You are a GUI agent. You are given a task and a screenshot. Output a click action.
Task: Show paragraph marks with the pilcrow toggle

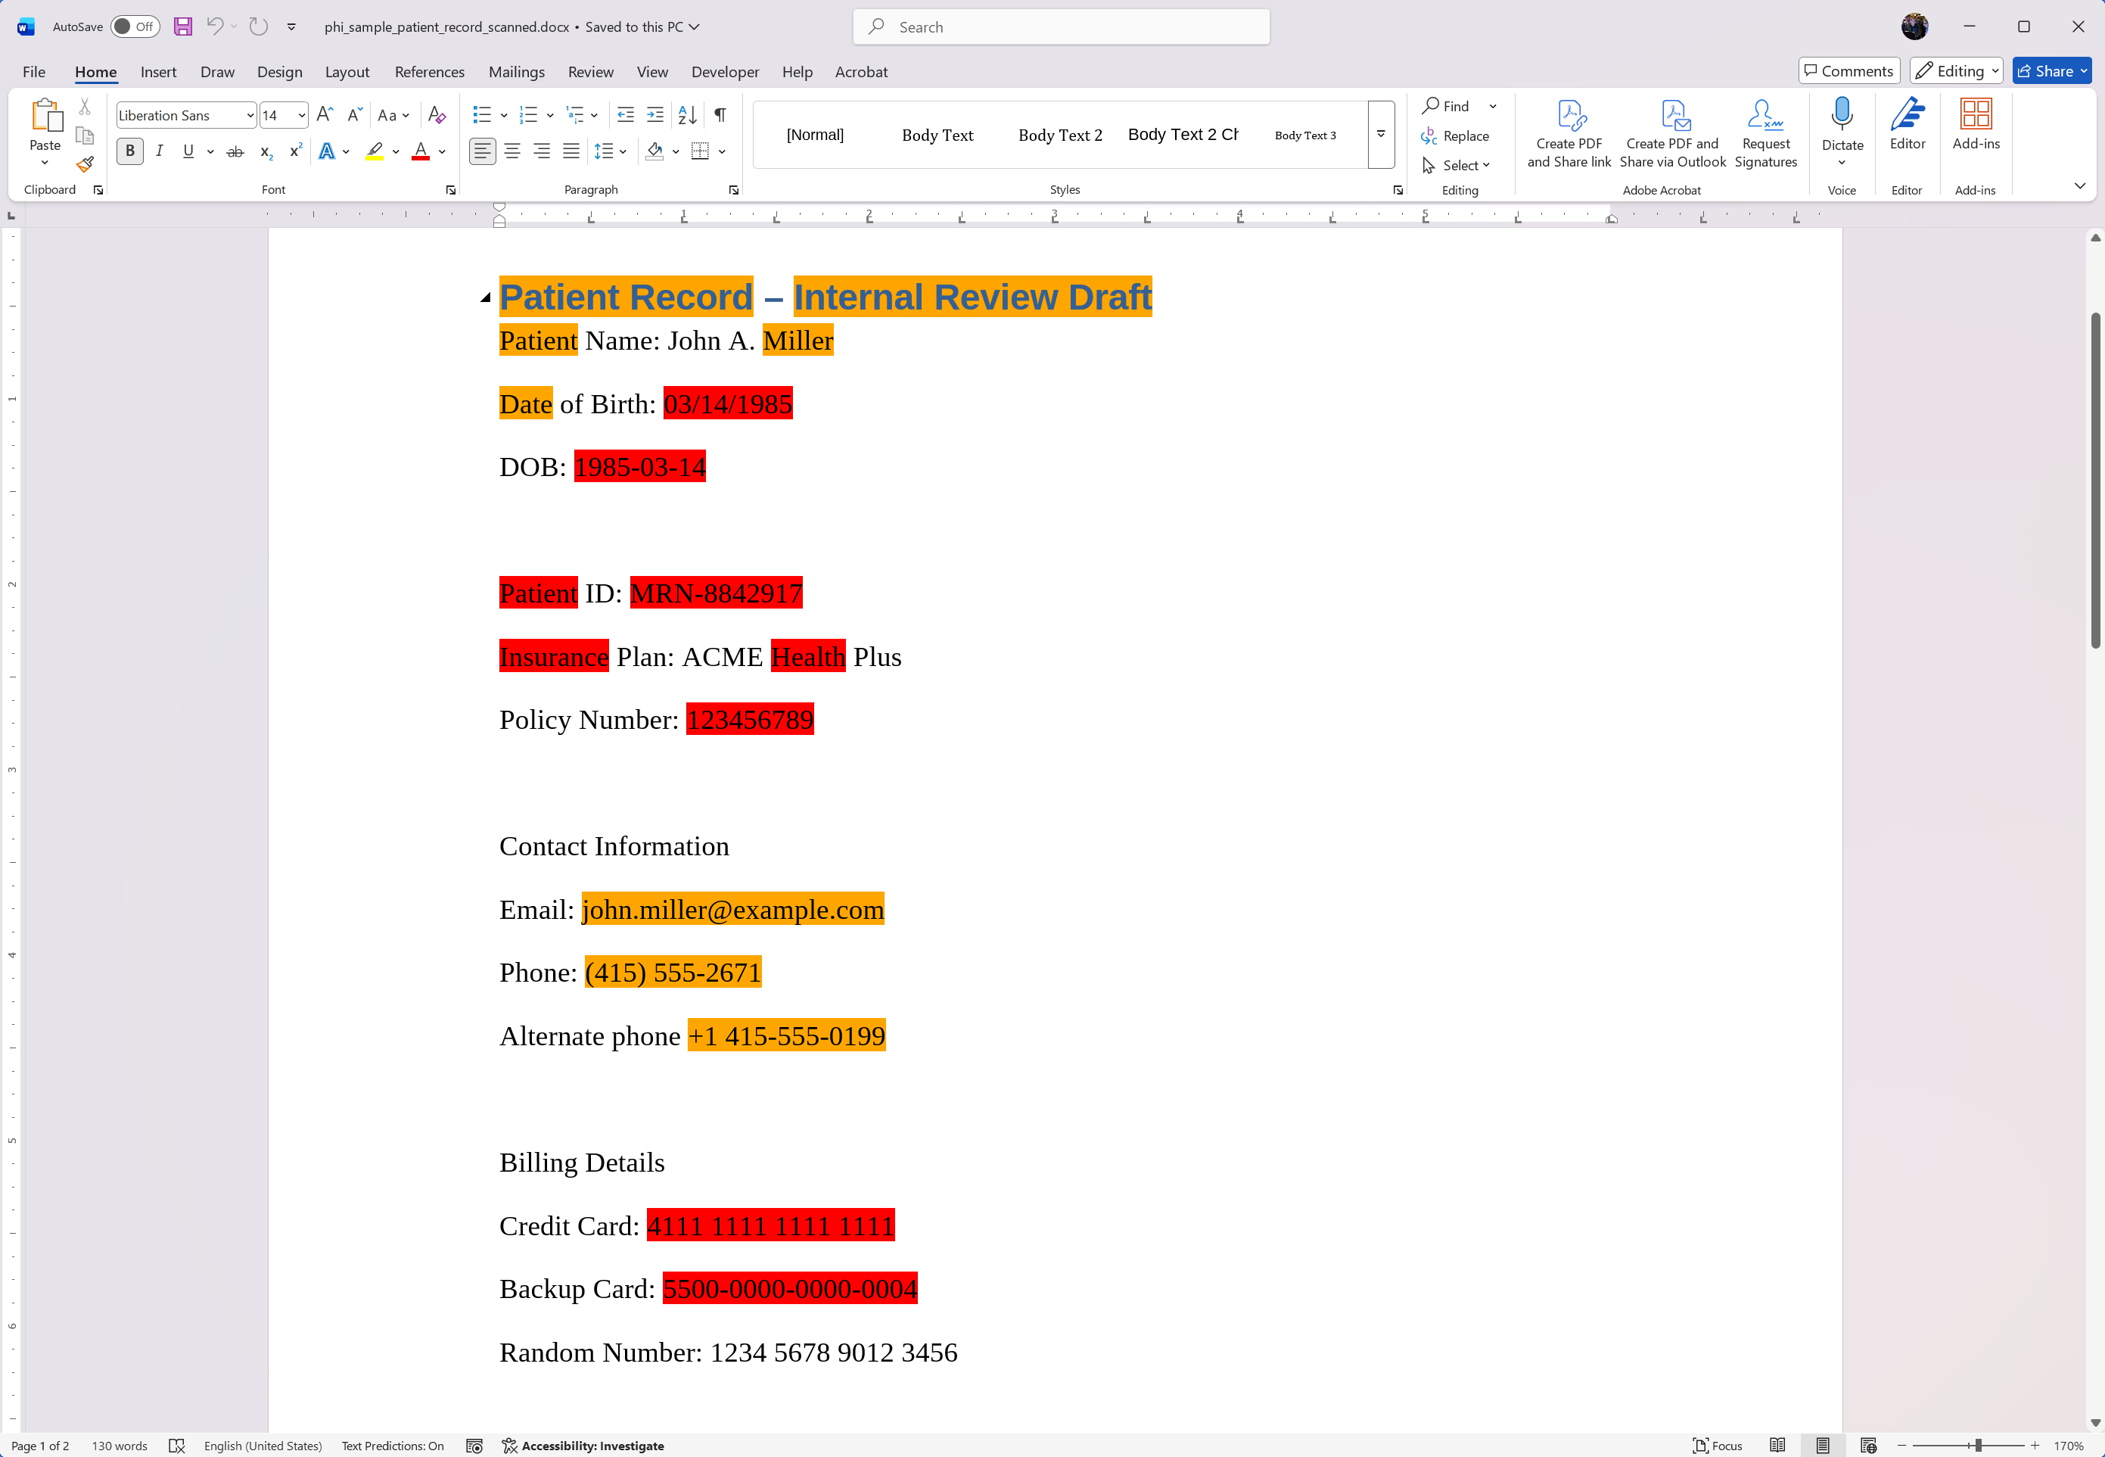click(x=720, y=114)
